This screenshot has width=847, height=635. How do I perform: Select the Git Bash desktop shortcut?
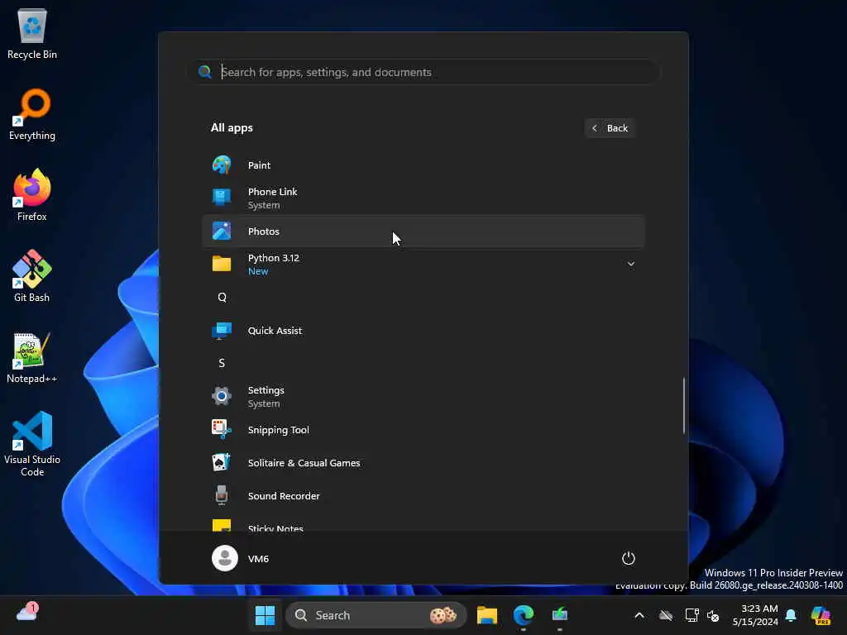32,276
